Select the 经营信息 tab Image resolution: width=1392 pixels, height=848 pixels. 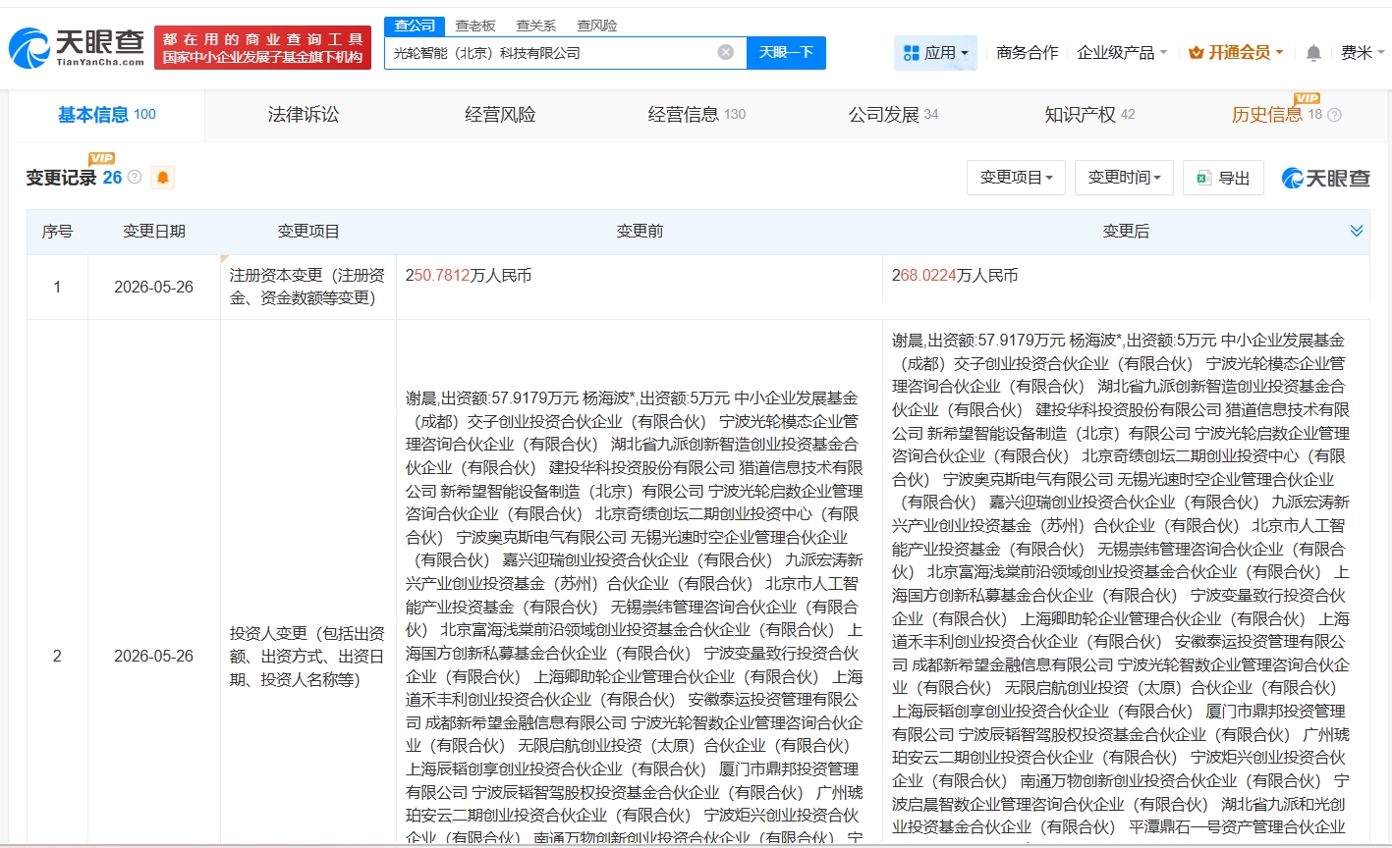pyautogui.click(x=696, y=115)
